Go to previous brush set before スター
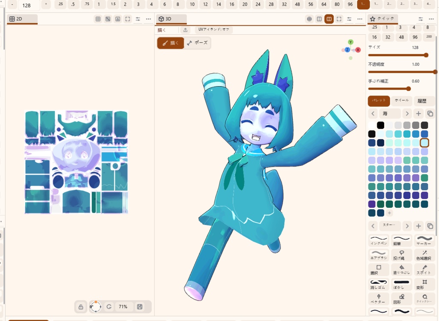 coord(373,226)
